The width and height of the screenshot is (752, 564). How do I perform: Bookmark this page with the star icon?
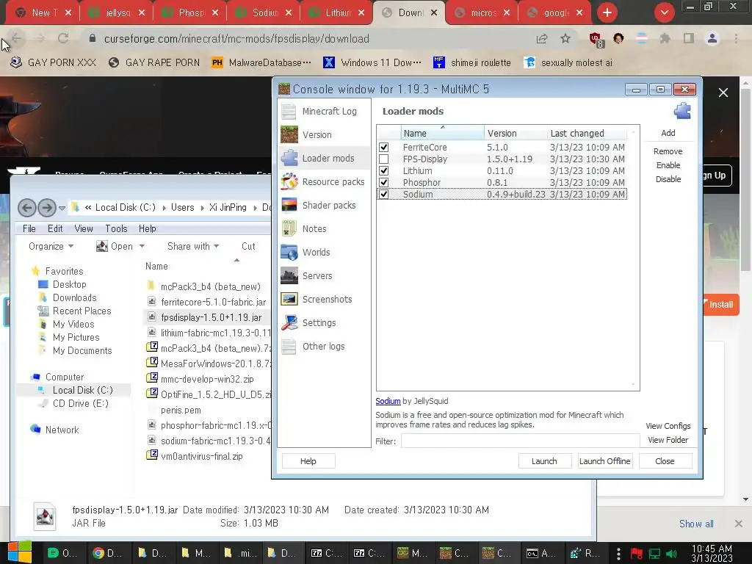(x=565, y=38)
